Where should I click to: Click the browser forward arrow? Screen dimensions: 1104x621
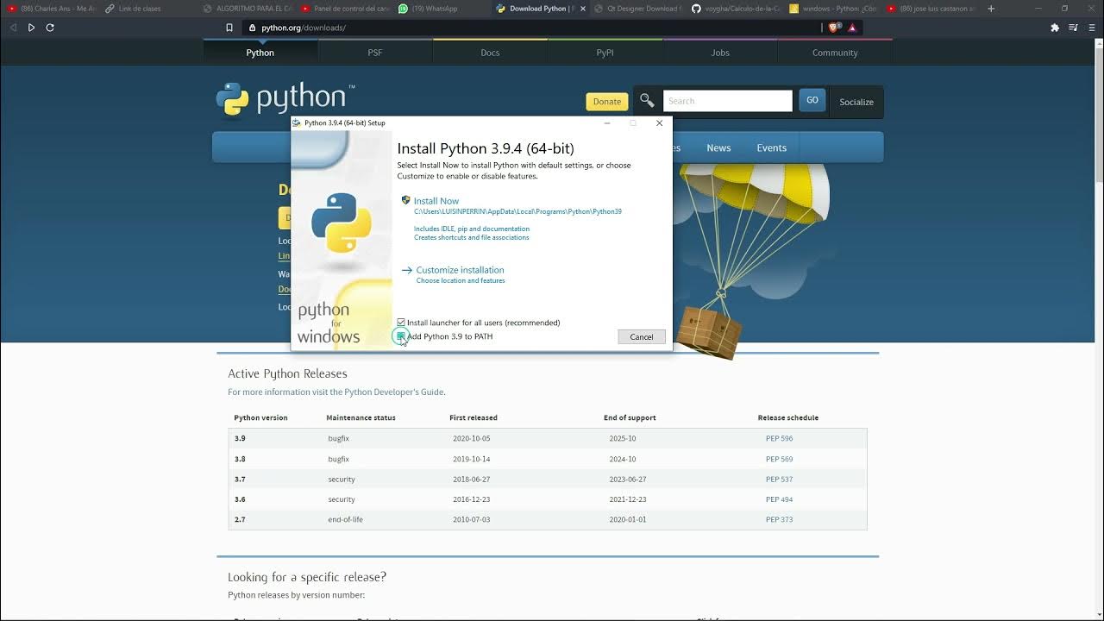(x=31, y=28)
